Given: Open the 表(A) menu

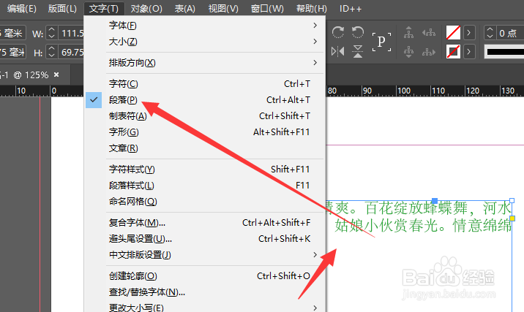Looking at the screenshot, I should [x=185, y=8].
